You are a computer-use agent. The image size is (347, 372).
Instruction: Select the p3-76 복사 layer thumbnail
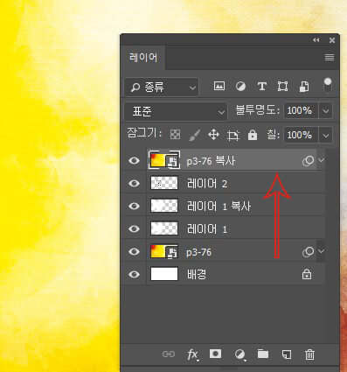(164, 160)
